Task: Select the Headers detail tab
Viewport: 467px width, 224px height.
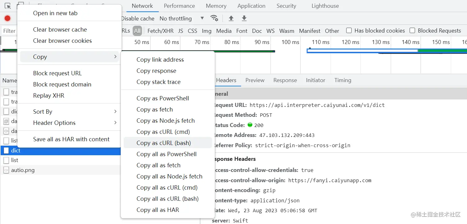Action: [x=226, y=80]
